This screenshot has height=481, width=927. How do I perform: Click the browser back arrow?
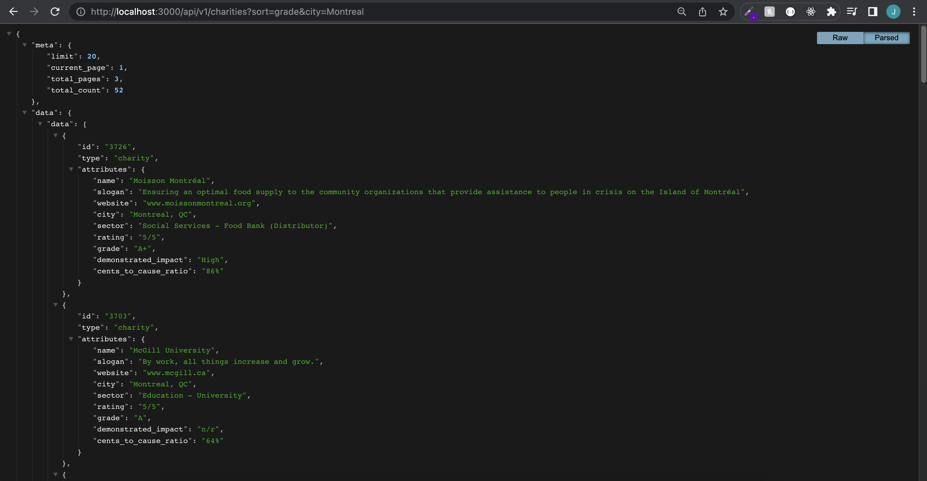pyautogui.click(x=13, y=12)
